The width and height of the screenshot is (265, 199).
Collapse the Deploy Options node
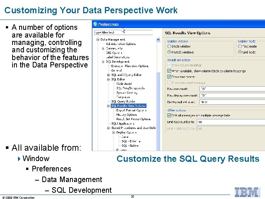114,133
